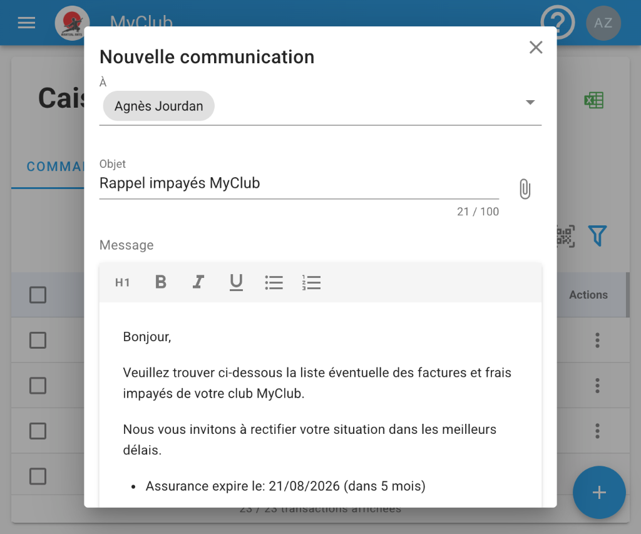The width and height of the screenshot is (641, 534).
Task: Close the Nouvelle communication dialog
Action: (x=536, y=48)
